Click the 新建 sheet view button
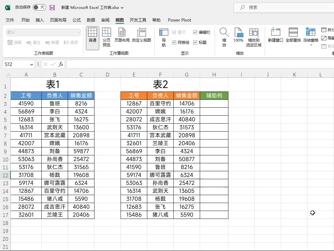The height and width of the screenshot is (251, 334). click(52, 43)
